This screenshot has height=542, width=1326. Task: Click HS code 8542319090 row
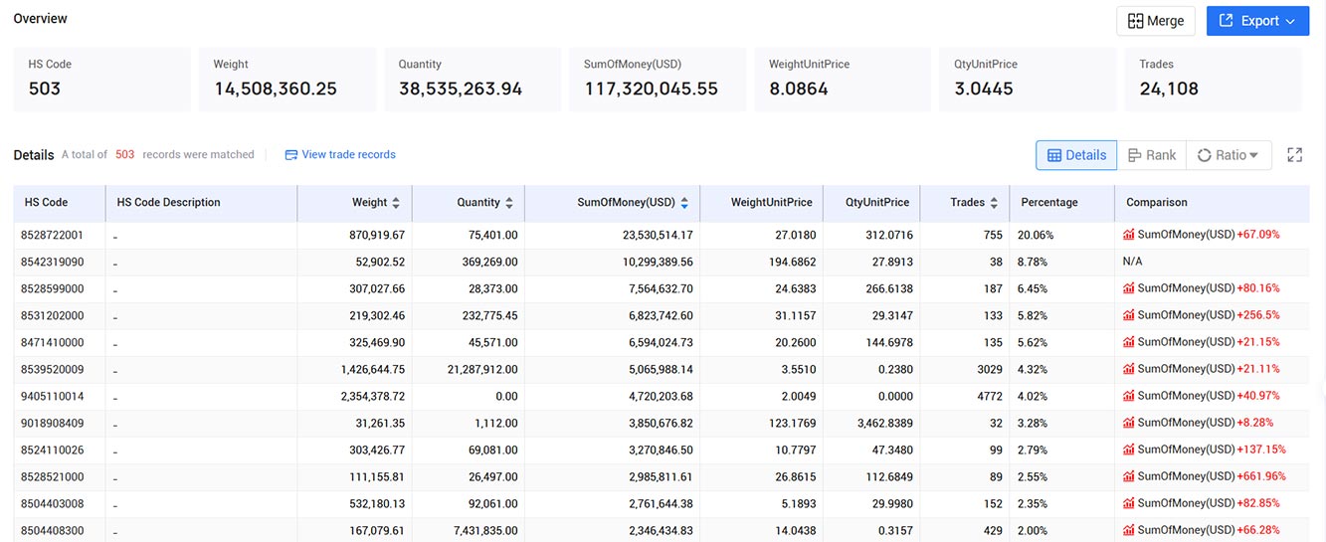662,262
